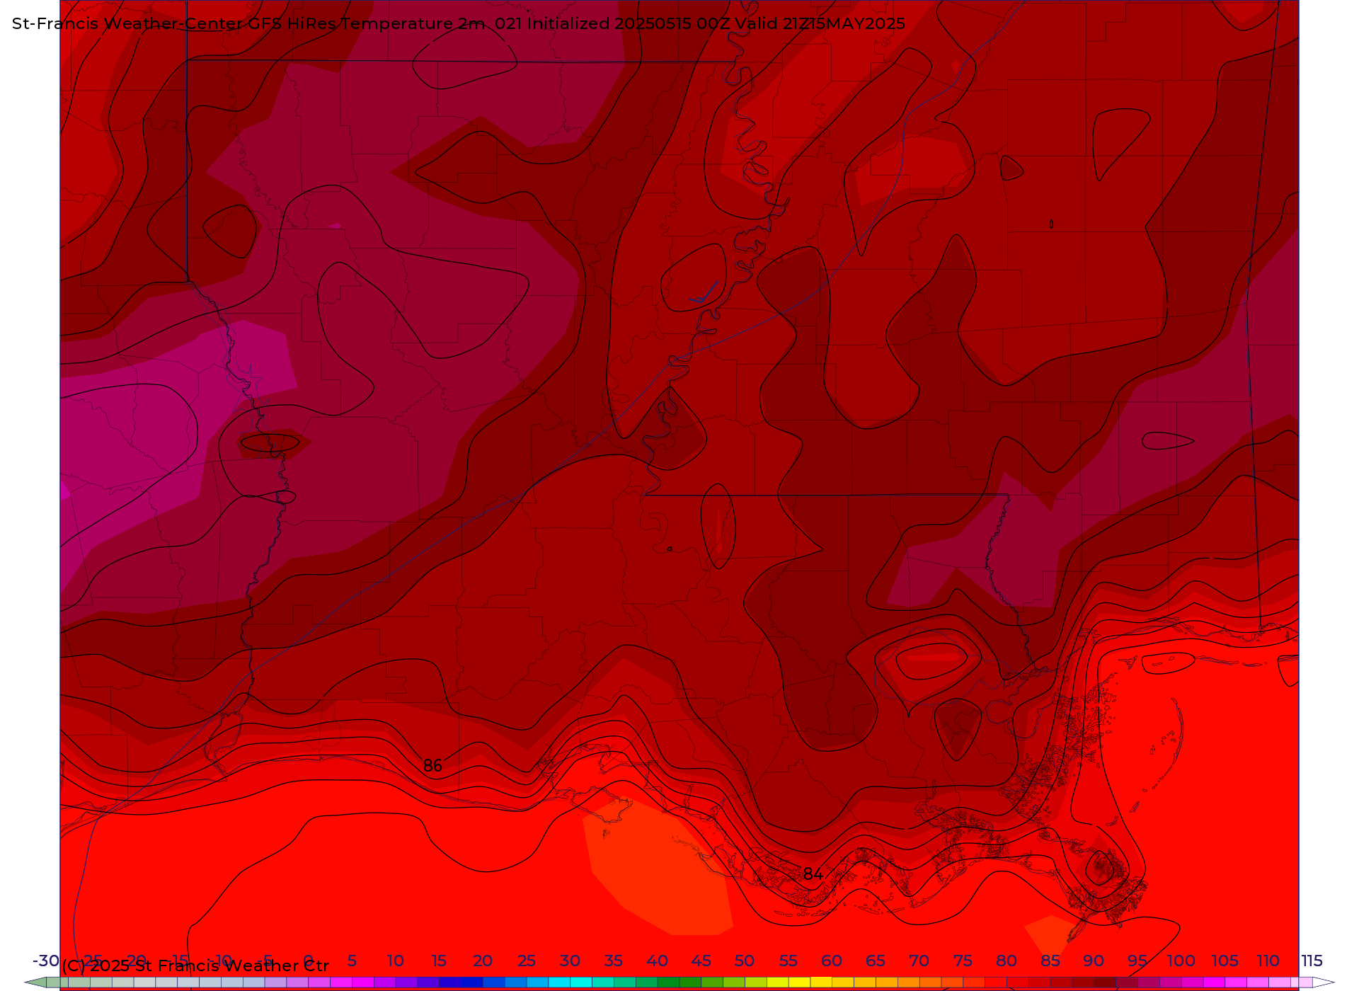Click the 15 label on the color scale
This screenshot has width=1359, height=991.
pos(439,961)
